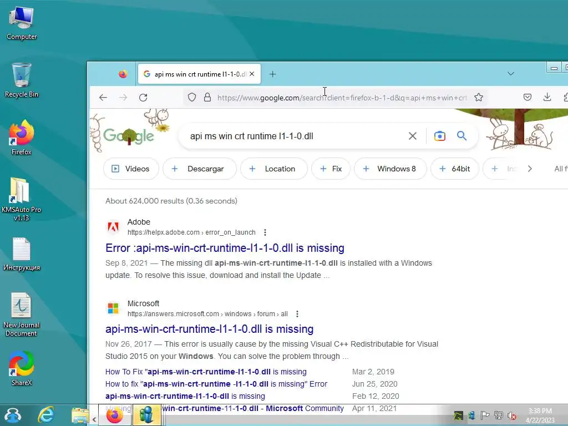Open Microsoft result more options dots

pos(297,314)
